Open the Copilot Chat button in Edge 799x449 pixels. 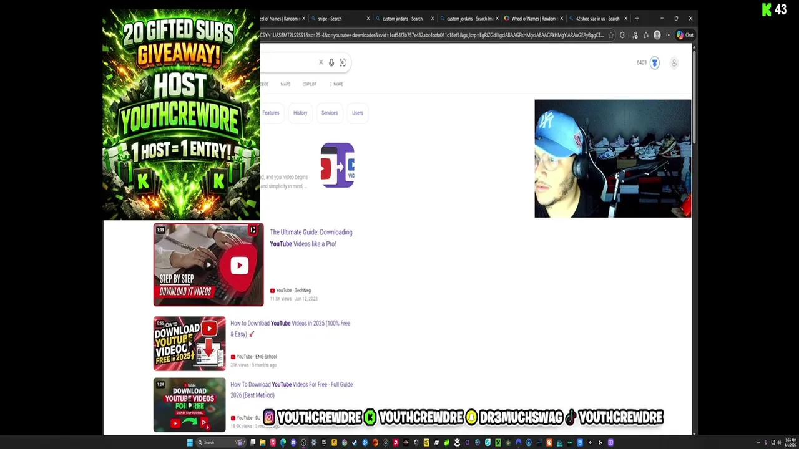[x=685, y=35]
